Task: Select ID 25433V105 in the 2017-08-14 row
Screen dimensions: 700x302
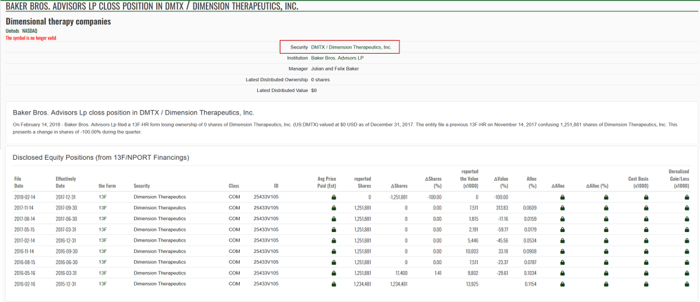Action: (x=266, y=219)
